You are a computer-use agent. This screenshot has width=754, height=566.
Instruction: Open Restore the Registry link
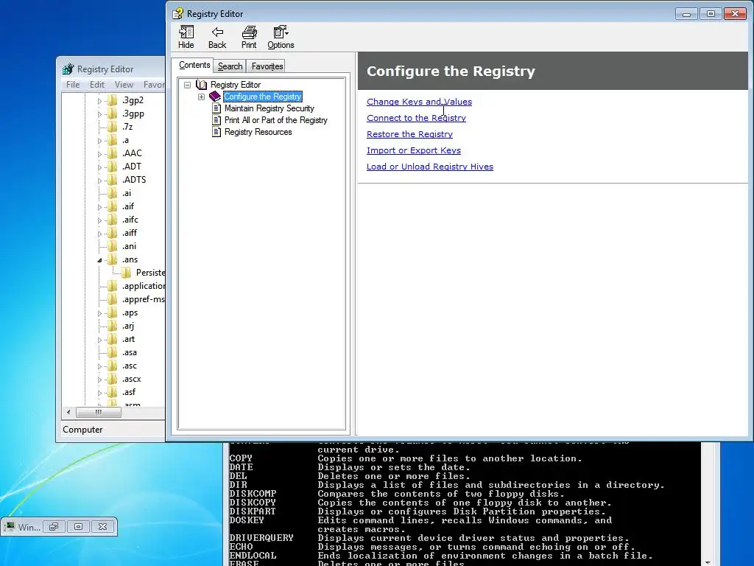[x=409, y=134]
